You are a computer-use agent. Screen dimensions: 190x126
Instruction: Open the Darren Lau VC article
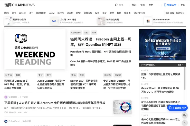84,84
